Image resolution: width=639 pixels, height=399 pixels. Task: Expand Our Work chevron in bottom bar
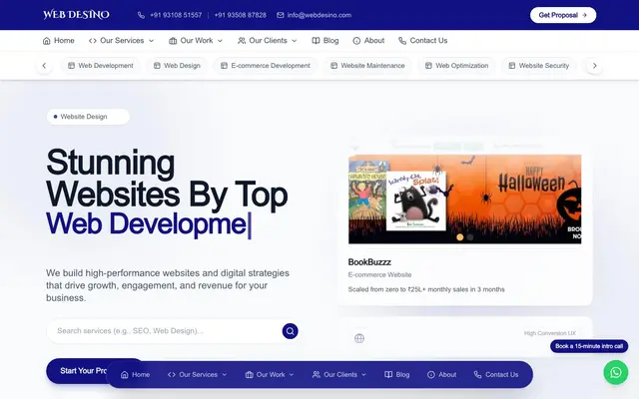point(292,375)
